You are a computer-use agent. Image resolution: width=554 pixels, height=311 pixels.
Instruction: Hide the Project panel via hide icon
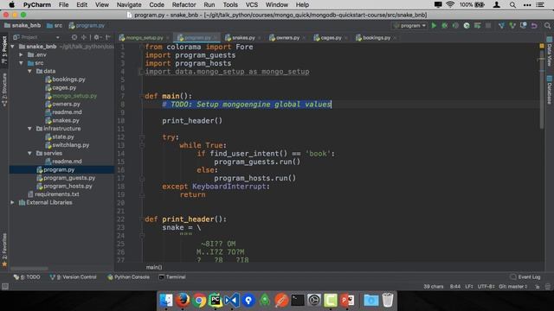point(108,37)
